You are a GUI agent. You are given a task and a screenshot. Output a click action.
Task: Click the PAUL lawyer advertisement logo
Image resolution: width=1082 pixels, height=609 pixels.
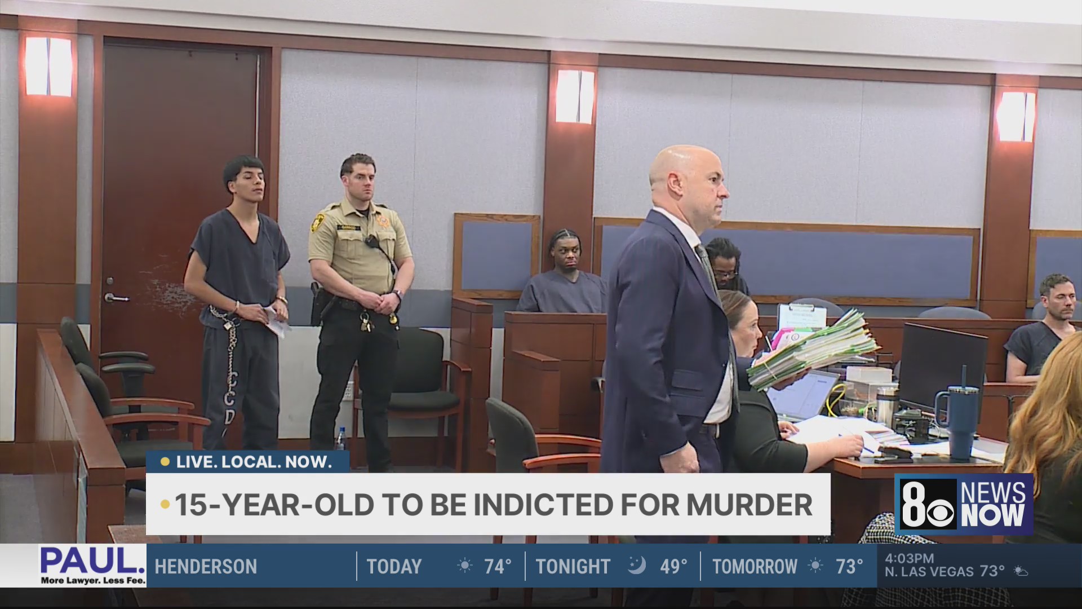coord(92,566)
